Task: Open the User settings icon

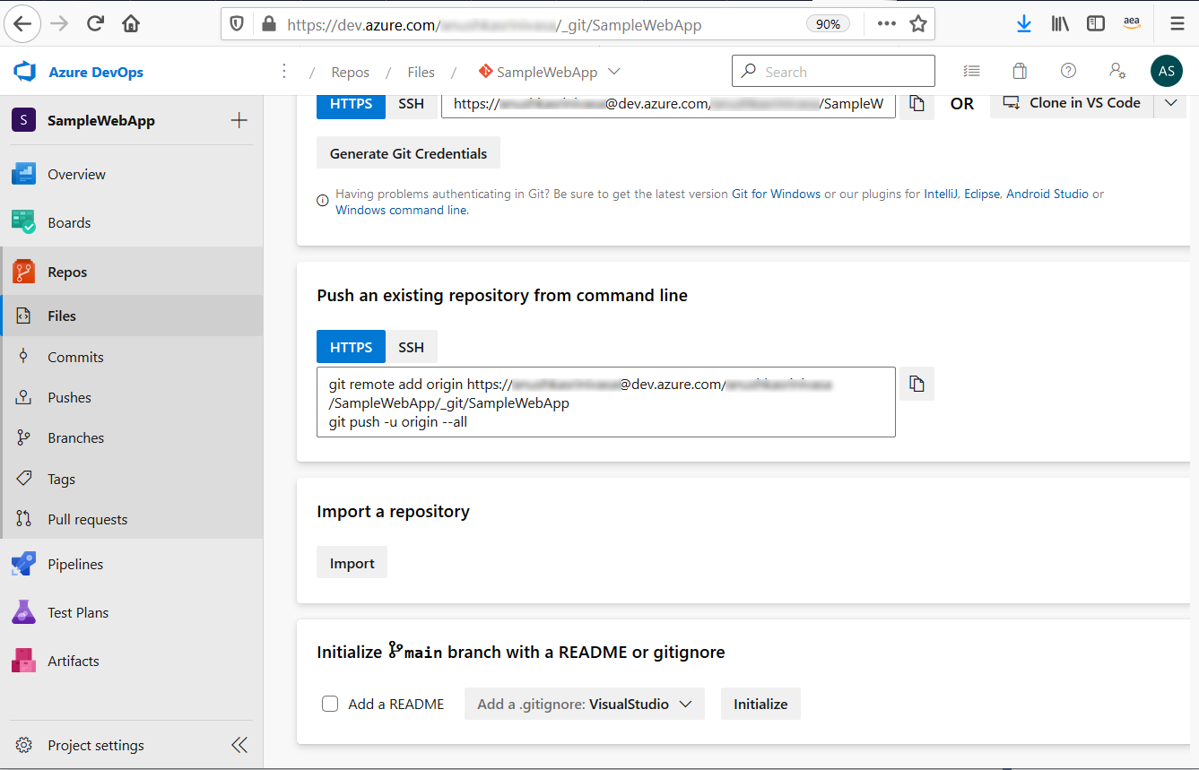Action: tap(1116, 72)
